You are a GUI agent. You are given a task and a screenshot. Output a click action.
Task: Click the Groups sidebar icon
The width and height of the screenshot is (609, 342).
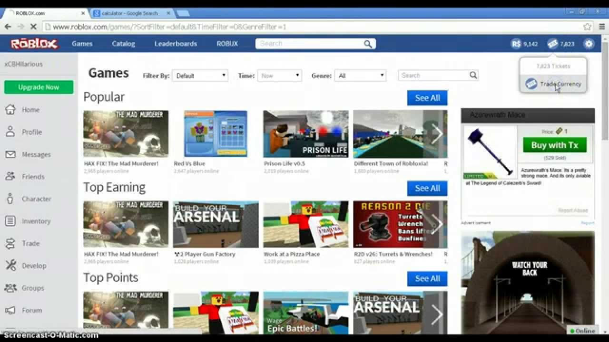tap(10, 288)
